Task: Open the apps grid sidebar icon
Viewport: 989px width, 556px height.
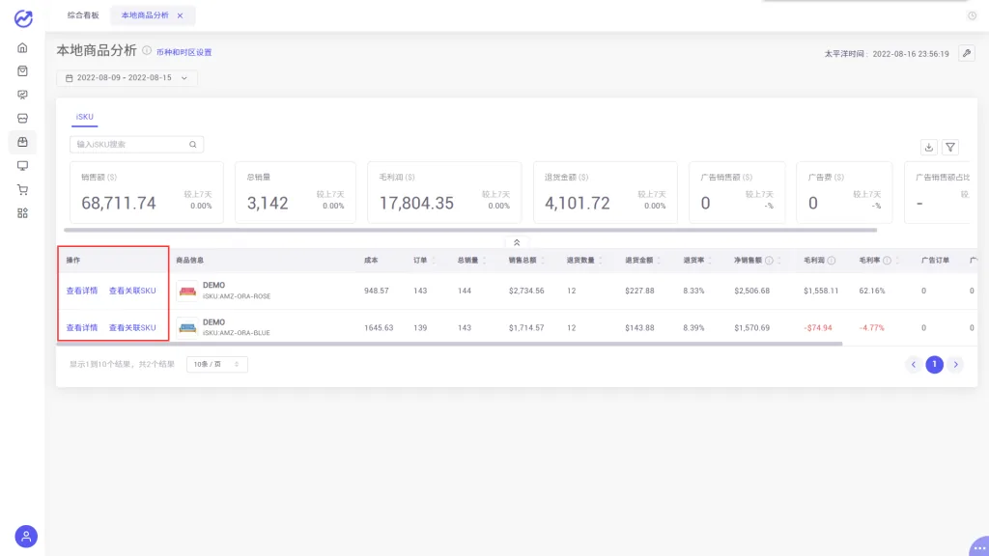Action: tap(23, 213)
